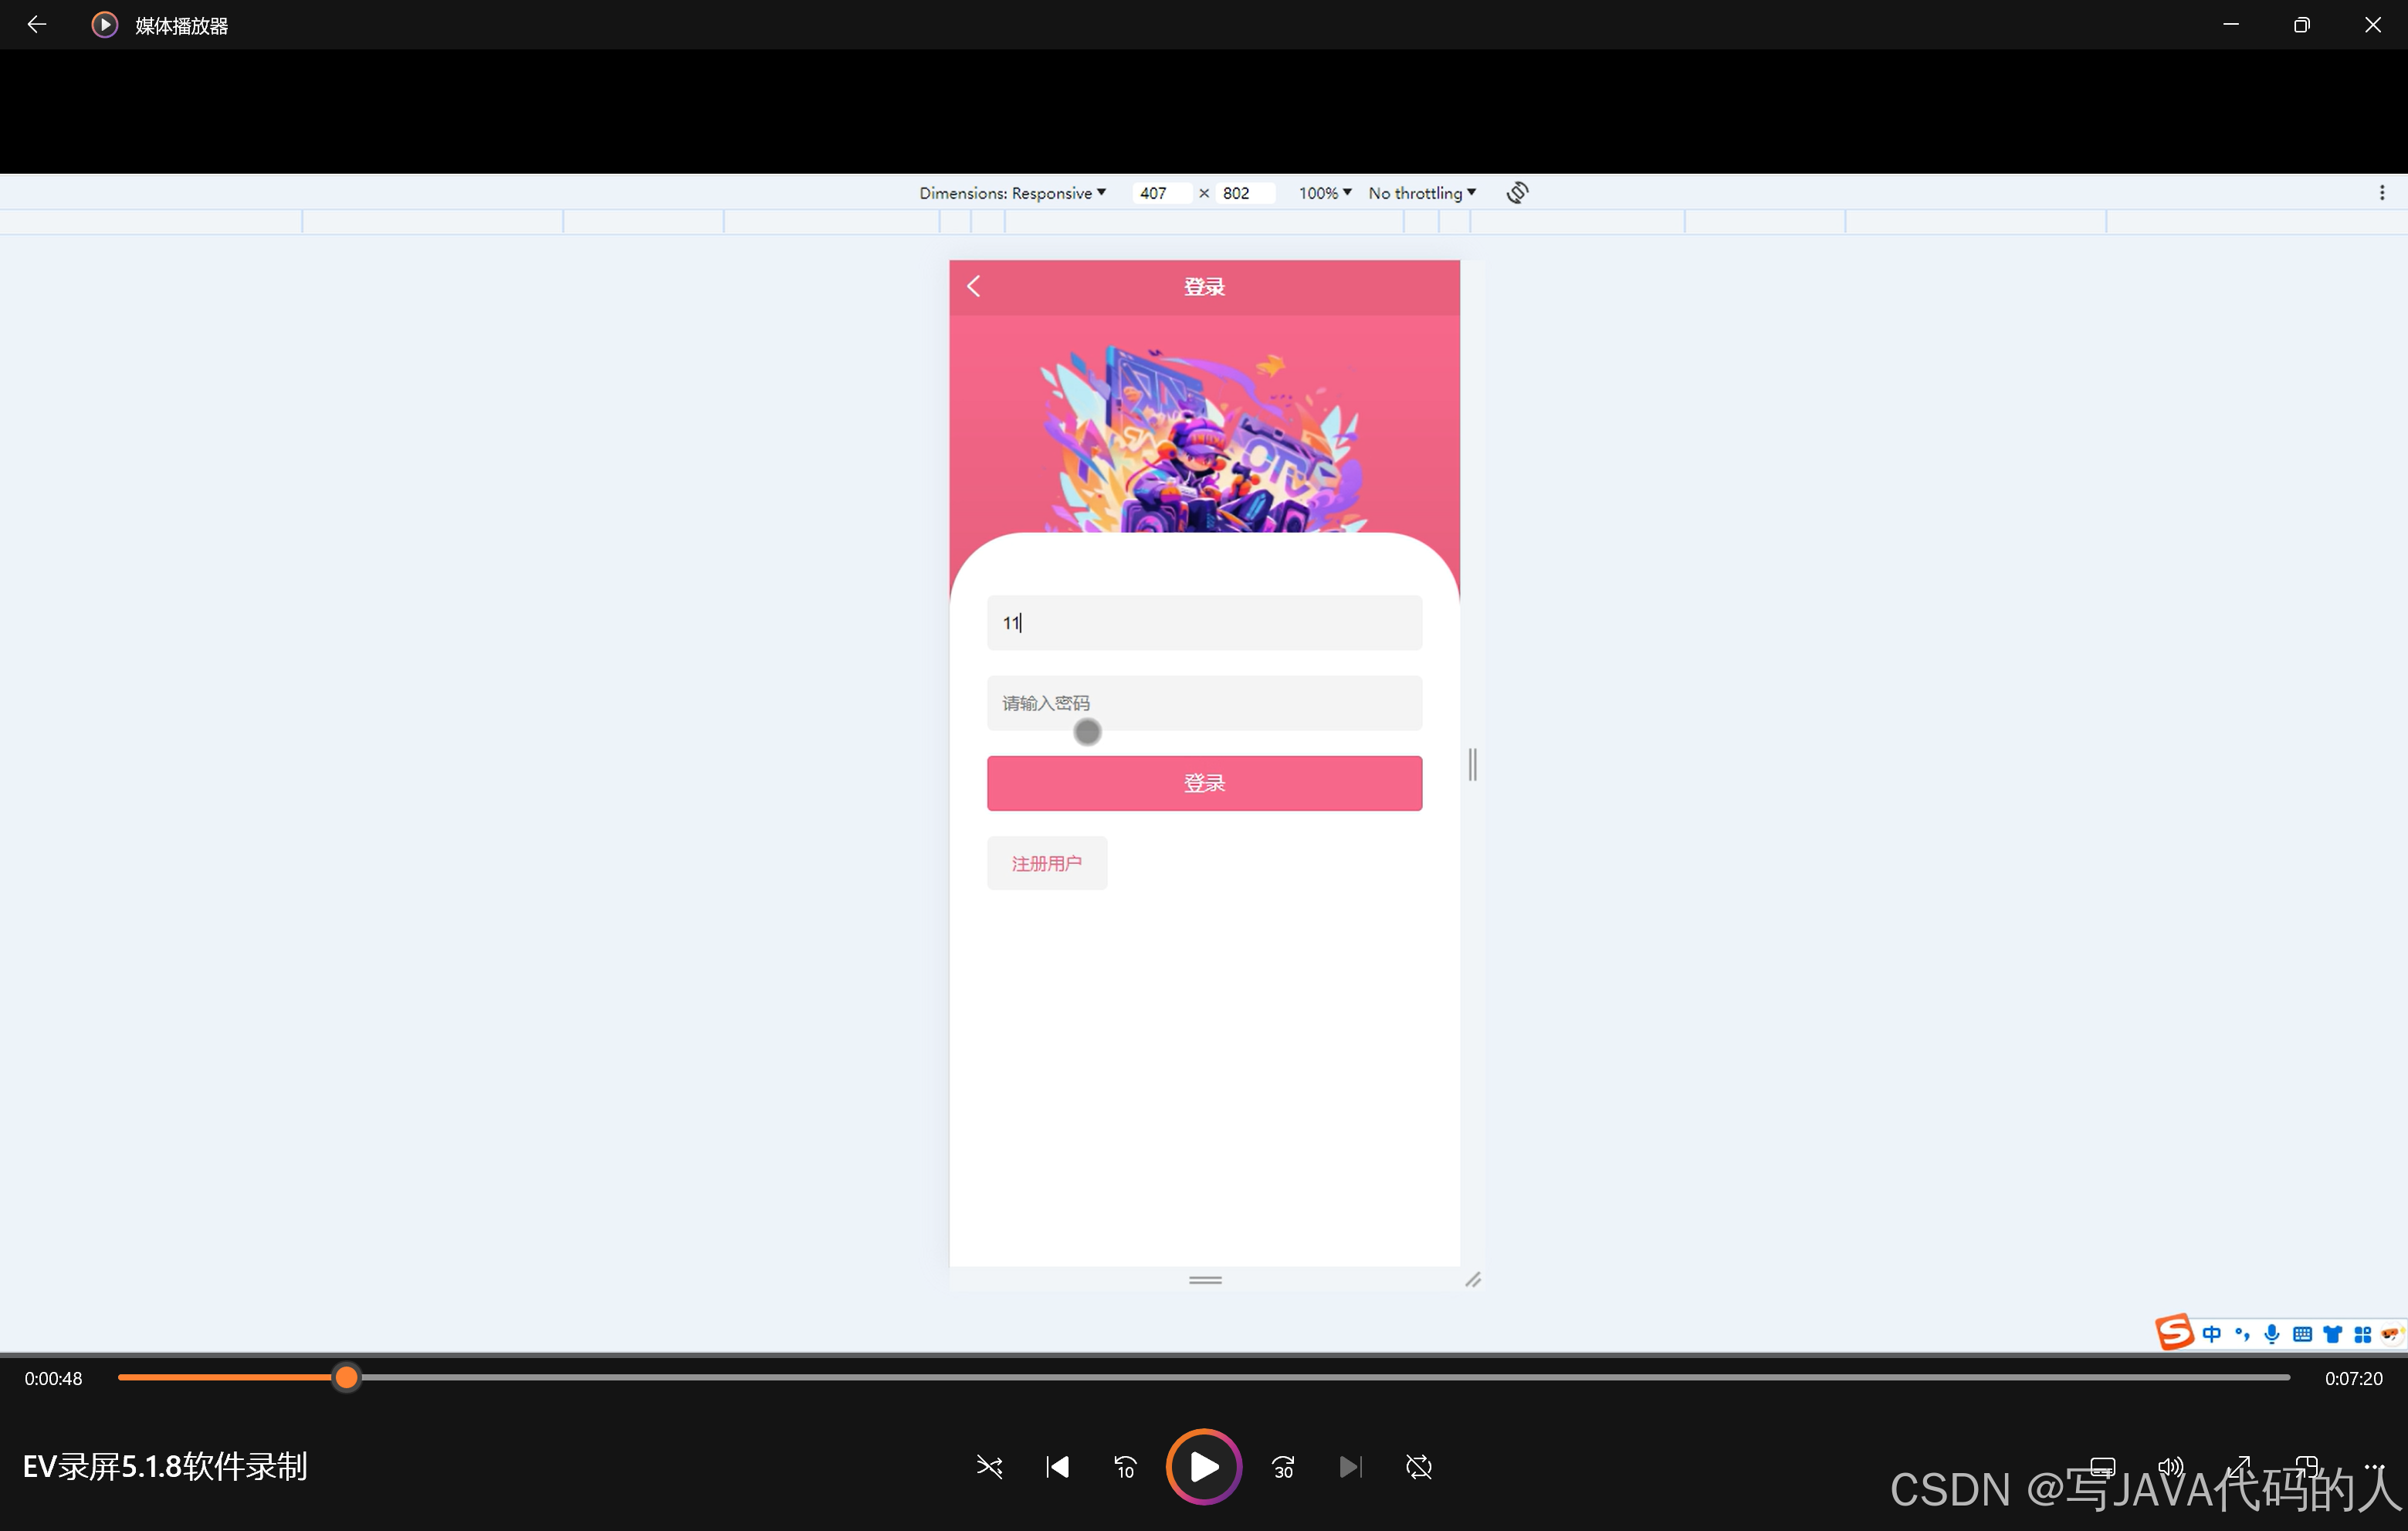Toggle repeat mode
Screen dimensions: 2408x1531
pos(1419,1466)
